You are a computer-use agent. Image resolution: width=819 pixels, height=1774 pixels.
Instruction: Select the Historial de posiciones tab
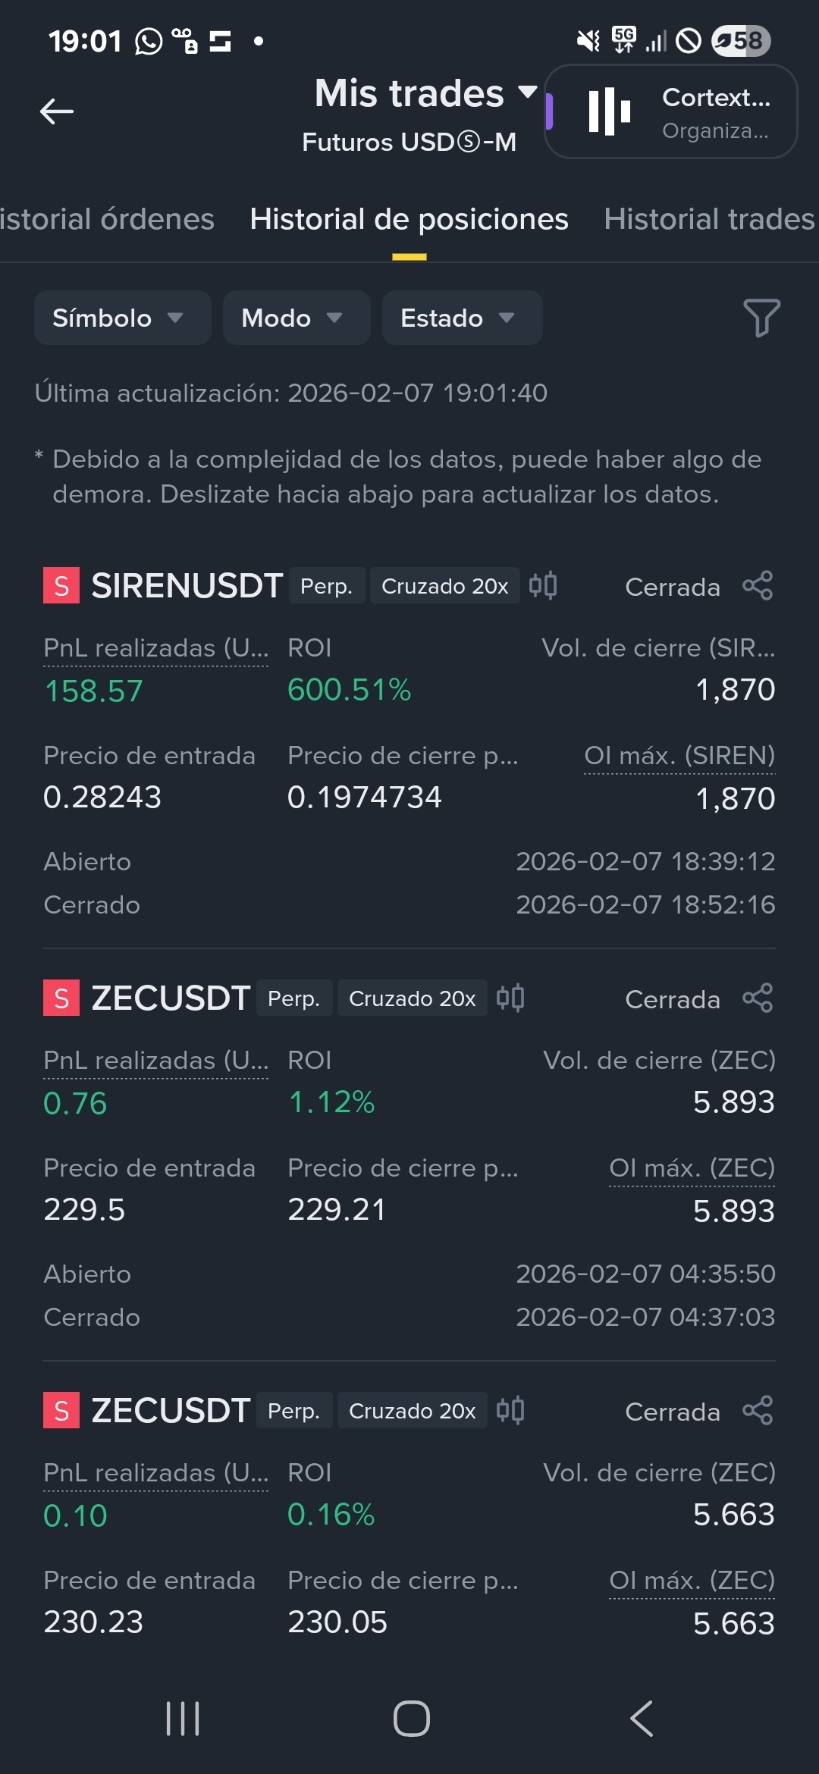pyautogui.click(x=409, y=219)
